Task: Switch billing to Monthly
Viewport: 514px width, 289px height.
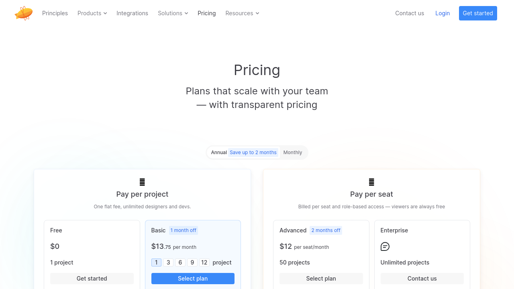Action: (293, 153)
